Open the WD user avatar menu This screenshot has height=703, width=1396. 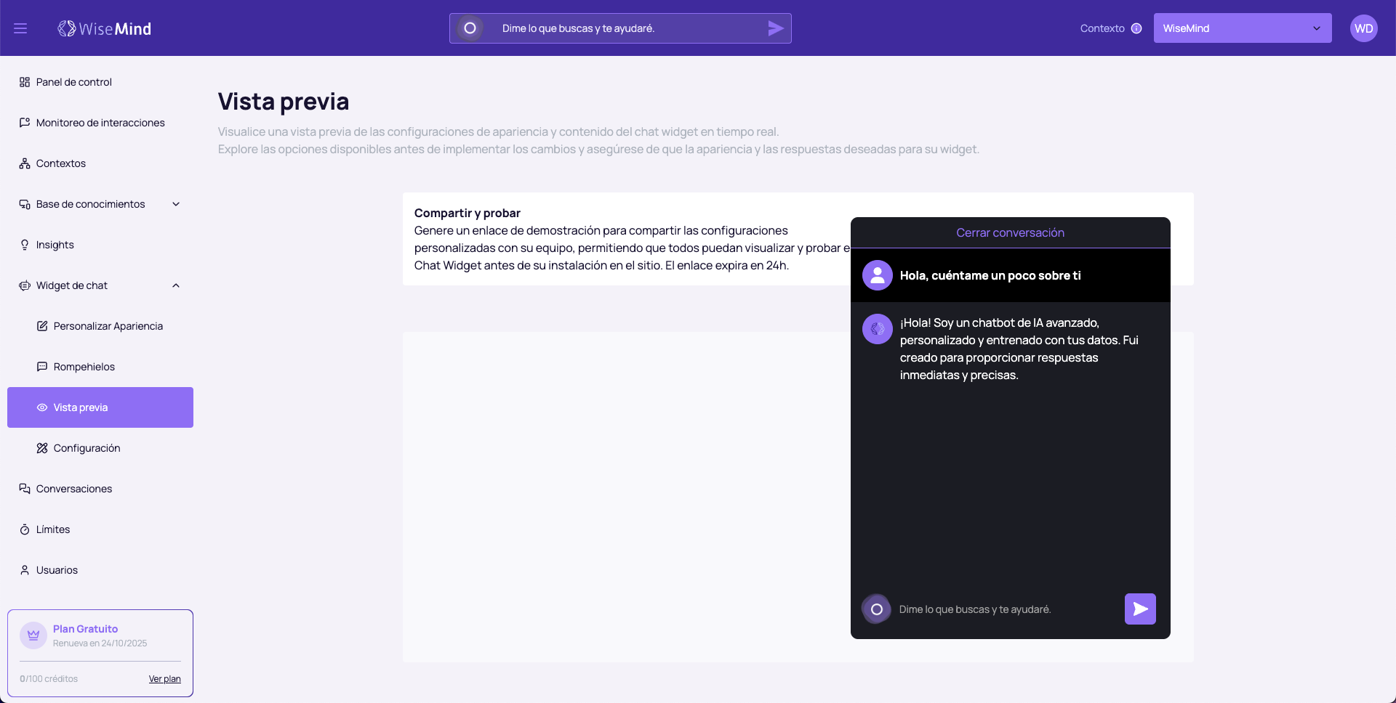(1363, 28)
